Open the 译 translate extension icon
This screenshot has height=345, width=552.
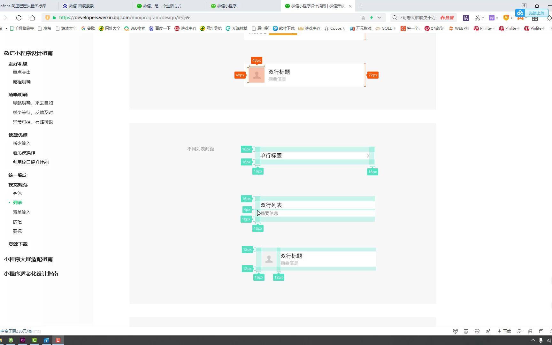coord(492,18)
